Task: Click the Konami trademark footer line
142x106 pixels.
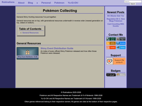Action: (71, 98)
